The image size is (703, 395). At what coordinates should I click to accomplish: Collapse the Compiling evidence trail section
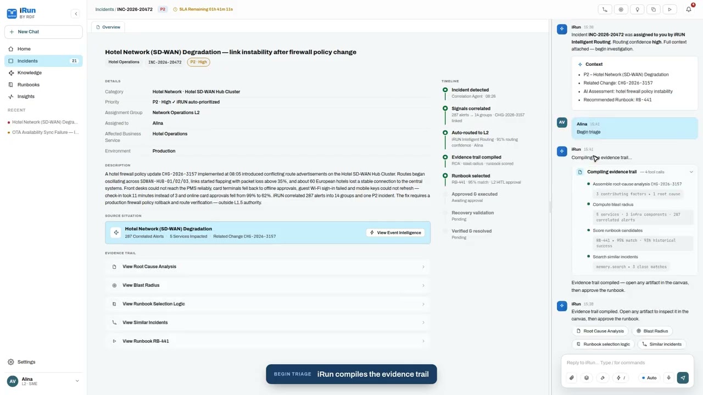(691, 172)
